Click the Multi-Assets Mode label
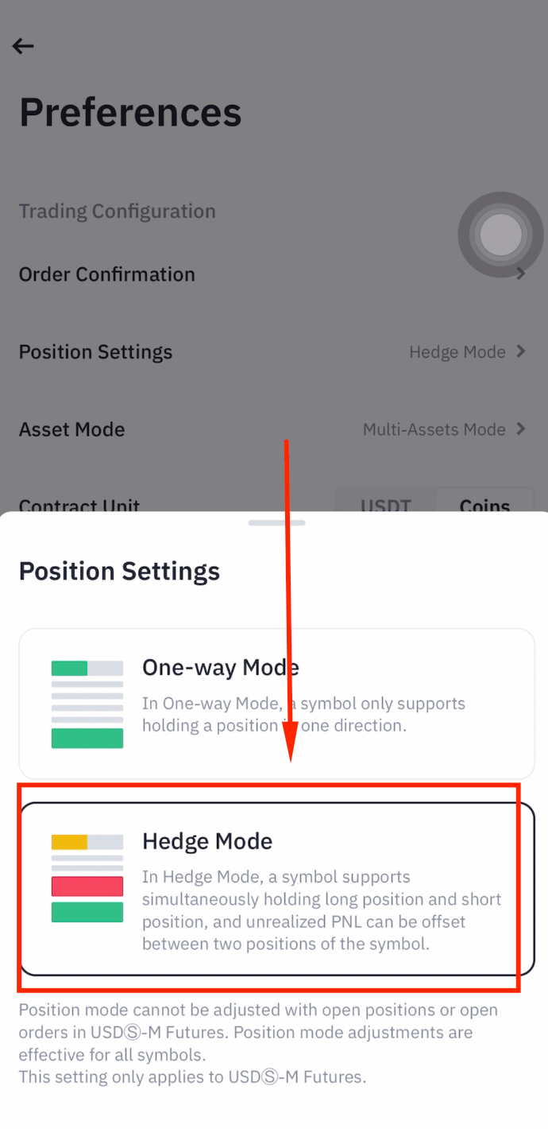548x1129 pixels. coord(434,429)
